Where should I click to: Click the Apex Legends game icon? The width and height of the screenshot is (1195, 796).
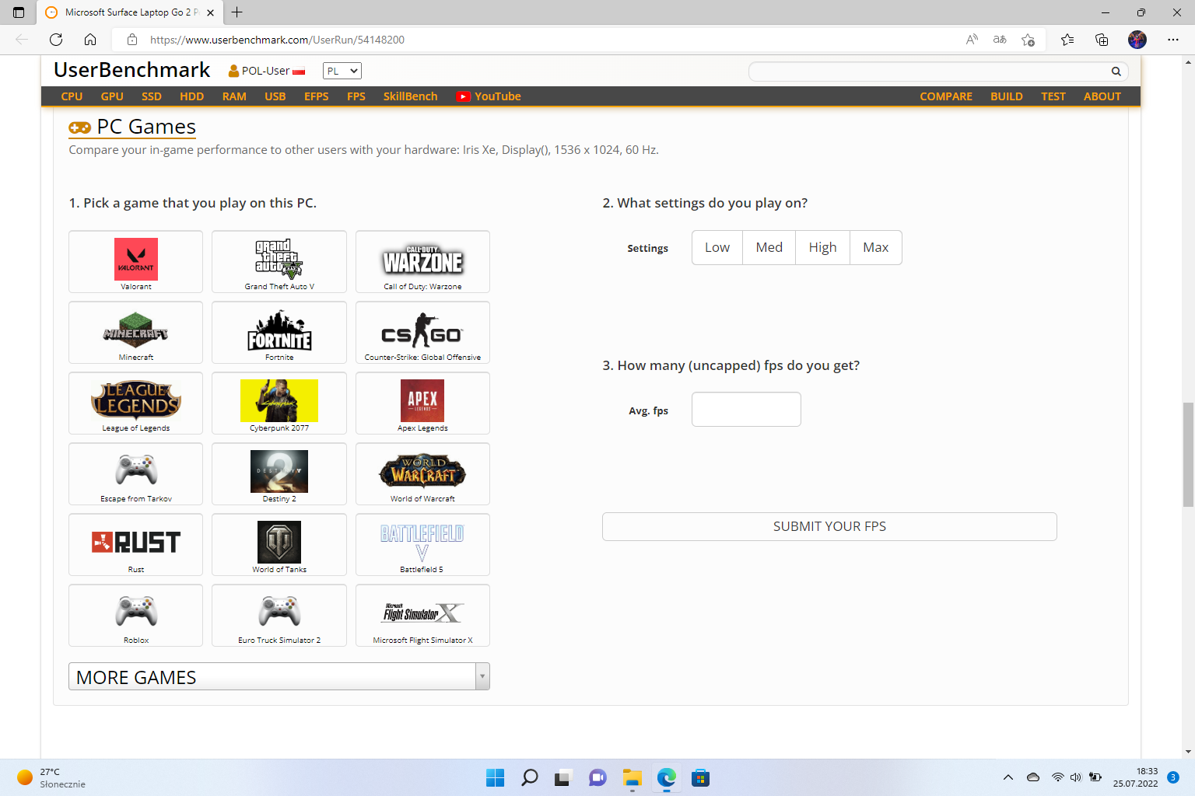click(x=422, y=401)
